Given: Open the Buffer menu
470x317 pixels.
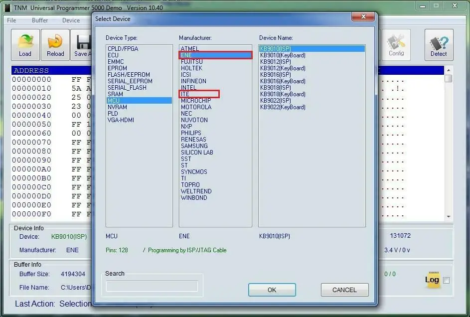Looking at the screenshot, I should [40, 20].
